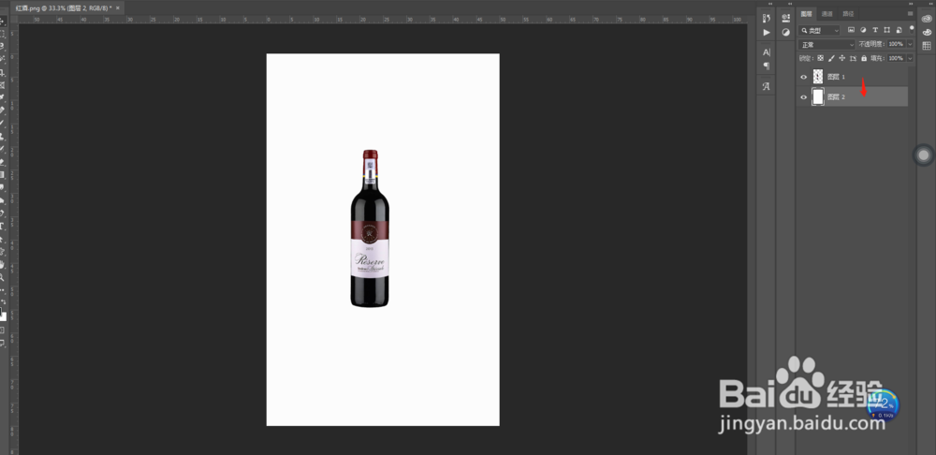
Task: Filter layers by smart objects icon
Action: (899, 30)
